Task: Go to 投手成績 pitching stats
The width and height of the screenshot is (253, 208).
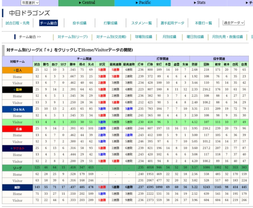Action: [x=80, y=23]
